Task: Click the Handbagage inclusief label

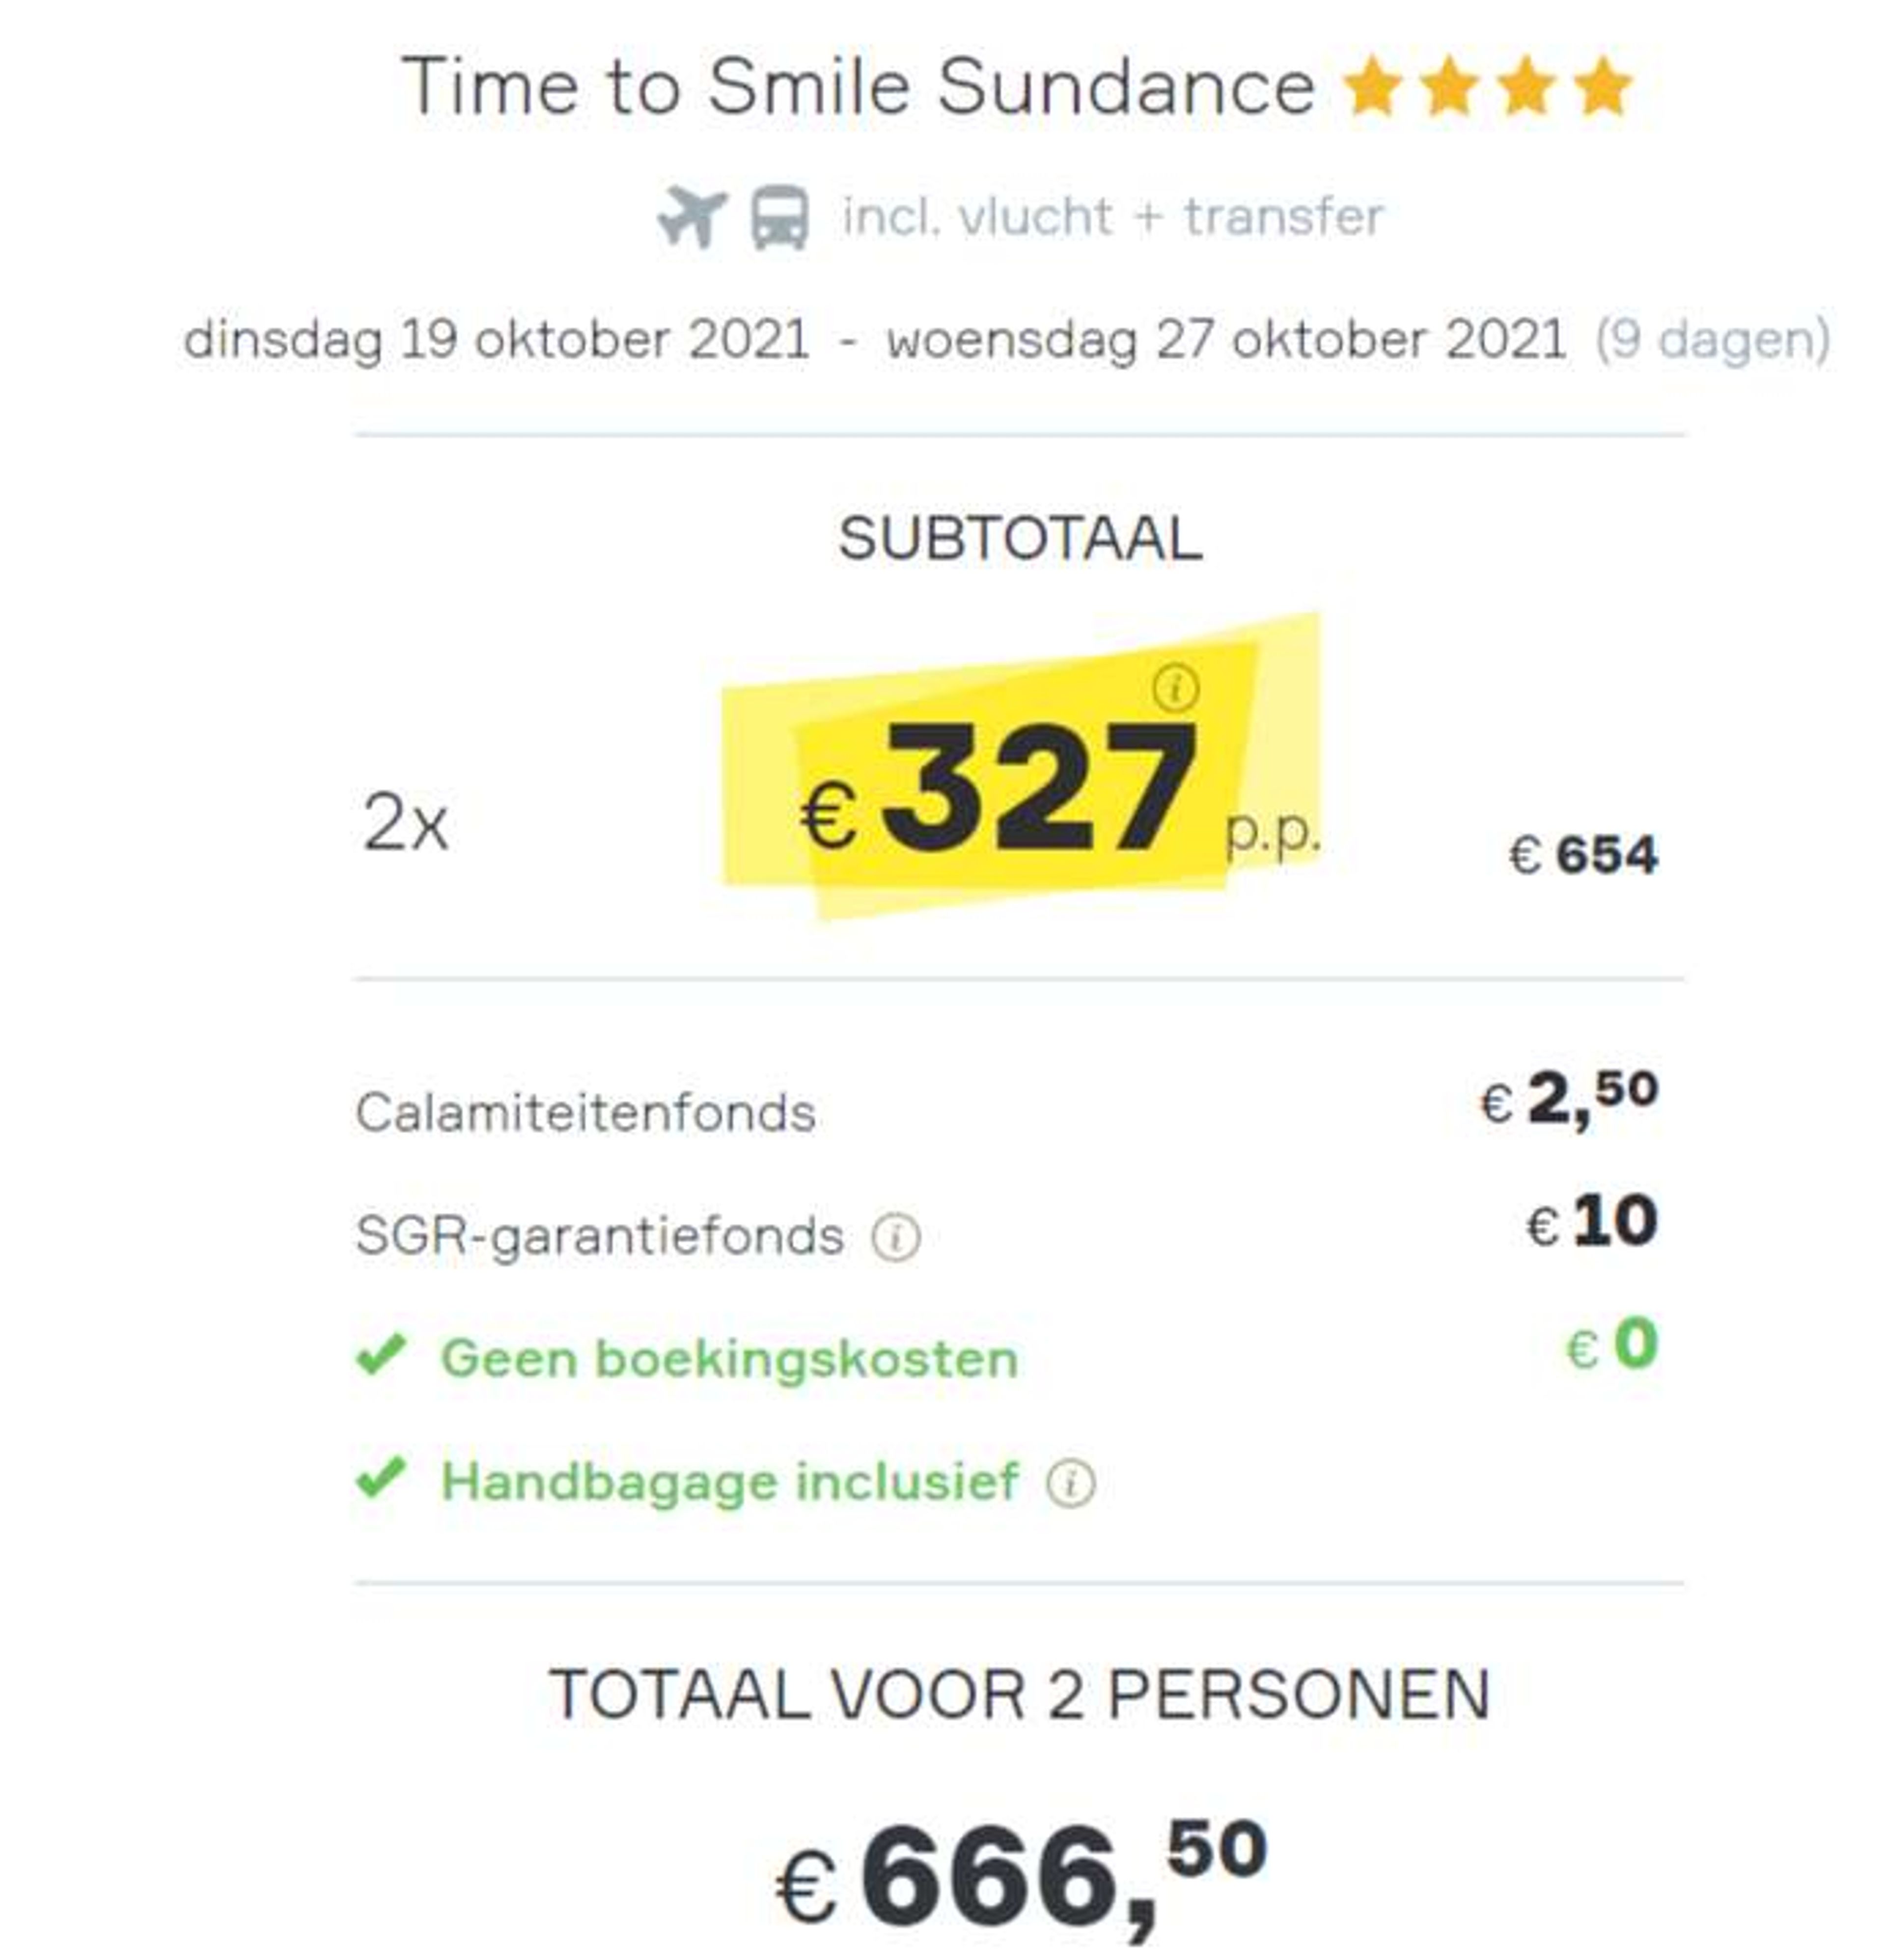Action: click(x=730, y=1482)
